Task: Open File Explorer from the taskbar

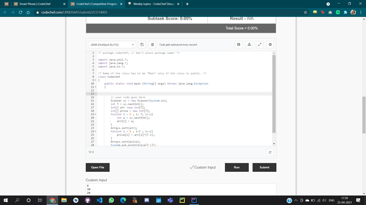Action: coord(64,200)
